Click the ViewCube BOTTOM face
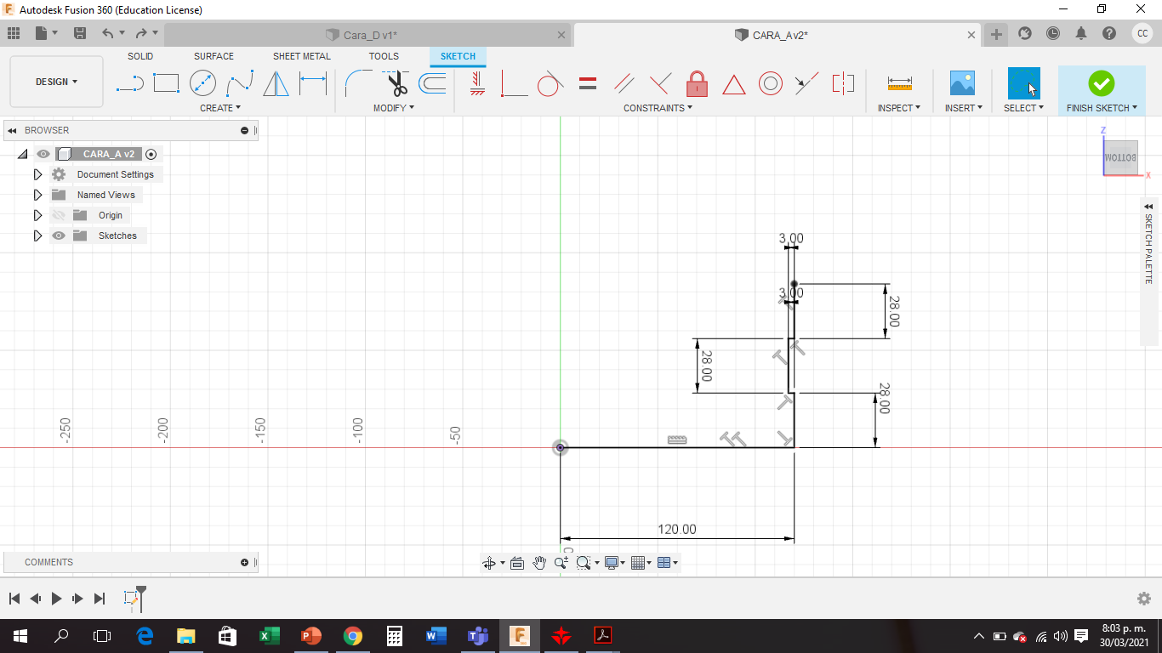The height and width of the screenshot is (653, 1162). click(x=1120, y=157)
